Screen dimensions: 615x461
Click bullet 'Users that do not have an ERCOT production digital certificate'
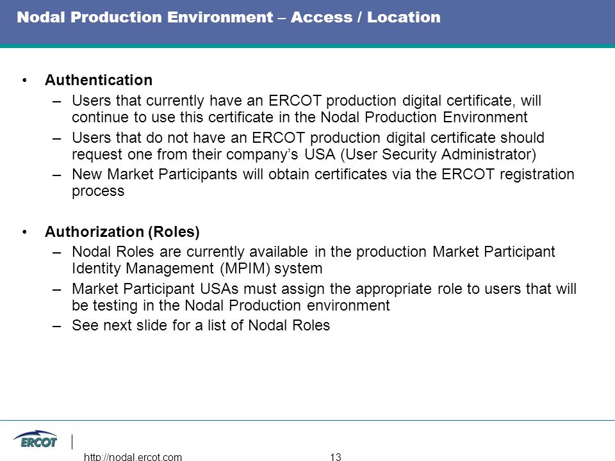coord(308,146)
